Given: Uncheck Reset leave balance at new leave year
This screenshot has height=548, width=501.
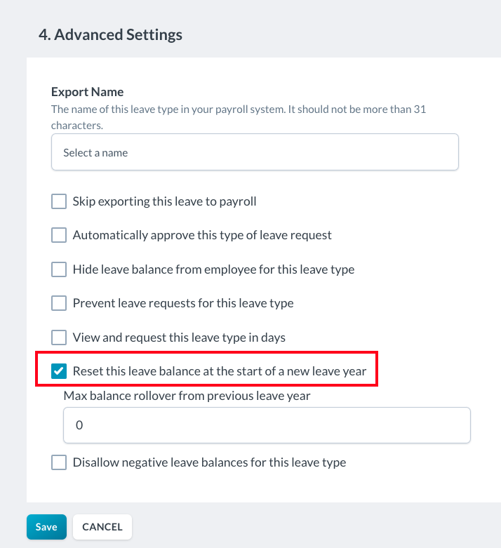Looking at the screenshot, I should tap(59, 371).
